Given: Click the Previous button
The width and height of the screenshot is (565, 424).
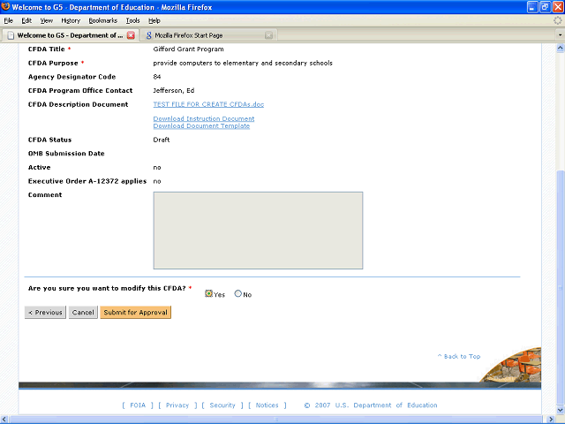Looking at the screenshot, I should pyautogui.click(x=45, y=312).
